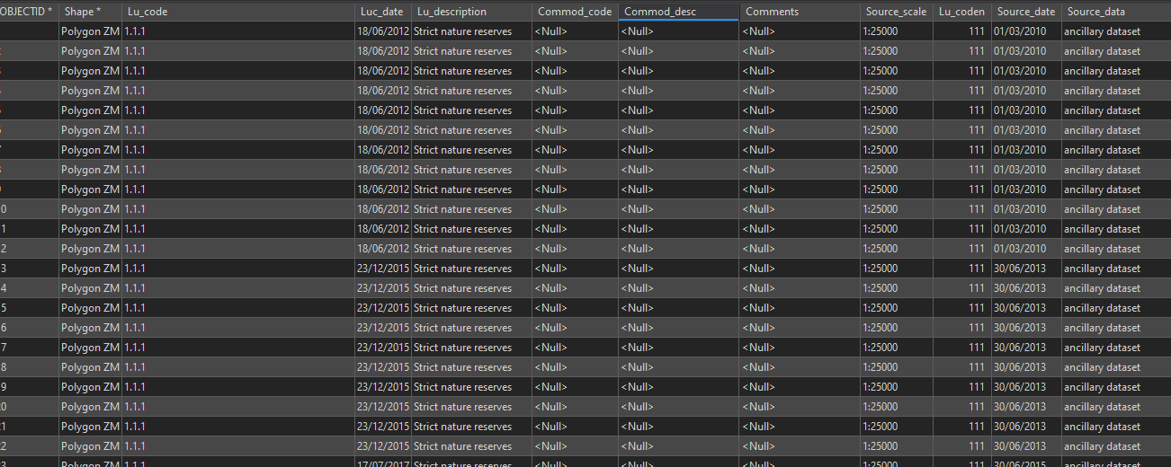Select the Comments column header
The width and height of the screenshot is (1171, 467).
(x=800, y=12)
